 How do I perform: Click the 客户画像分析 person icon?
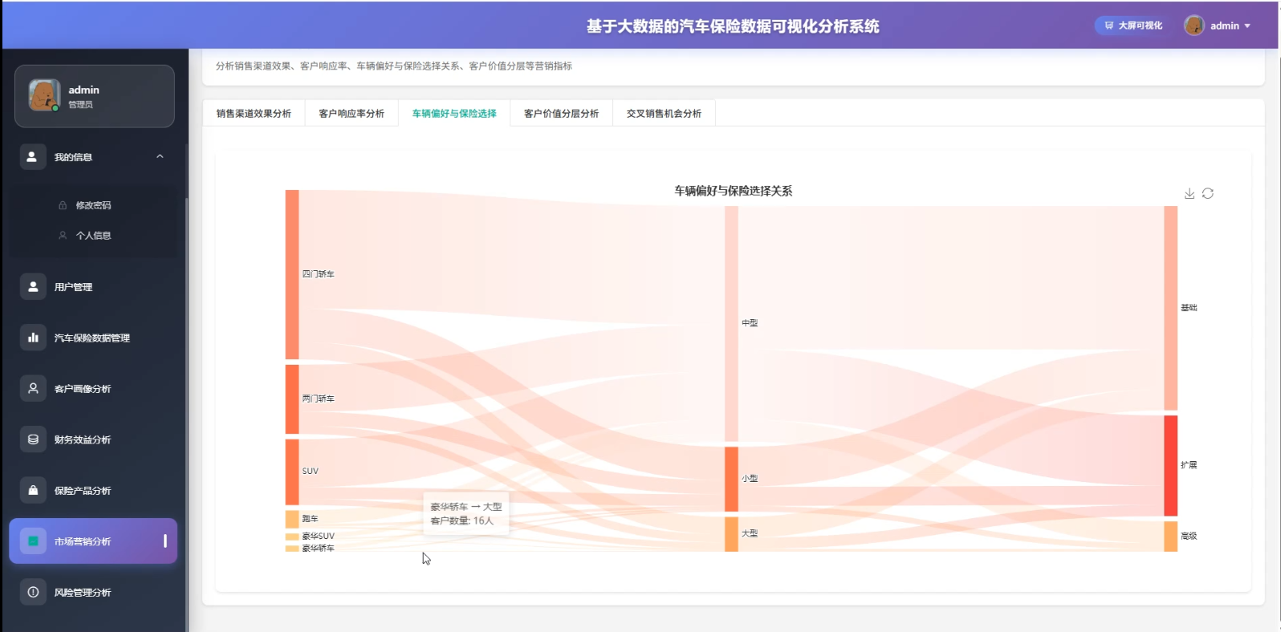[x=33, y=388]
